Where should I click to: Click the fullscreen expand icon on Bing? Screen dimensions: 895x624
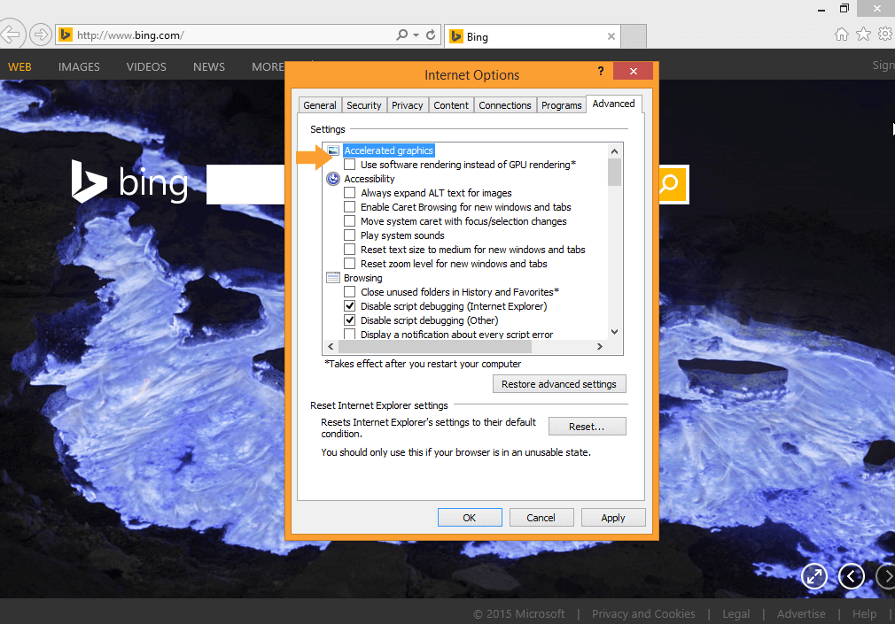814,576
